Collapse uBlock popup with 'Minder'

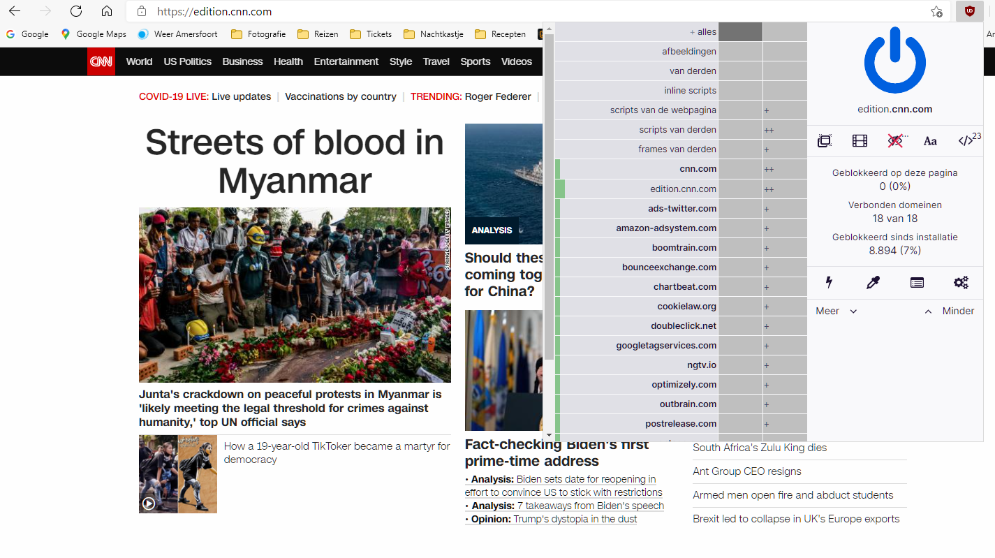point(949,311)
